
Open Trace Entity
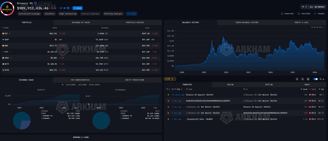point(304,14)
